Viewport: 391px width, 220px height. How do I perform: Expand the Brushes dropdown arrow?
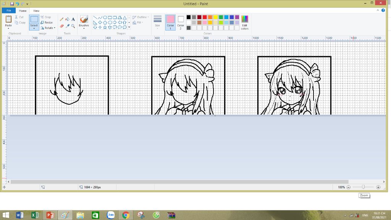click(84, 28)
